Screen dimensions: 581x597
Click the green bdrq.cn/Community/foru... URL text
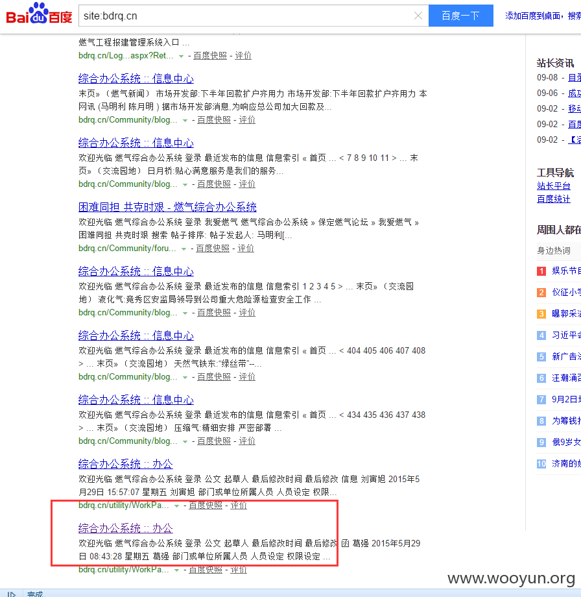[127, 249]
